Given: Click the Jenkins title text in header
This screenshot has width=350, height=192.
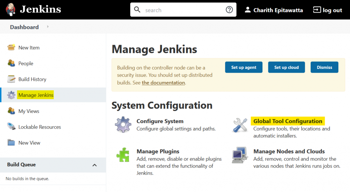Looking at the screenshot, I should [x=40, y=9].
